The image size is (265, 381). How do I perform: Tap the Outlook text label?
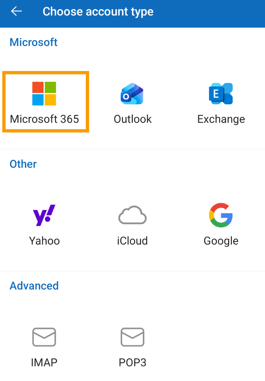(132, 119)
